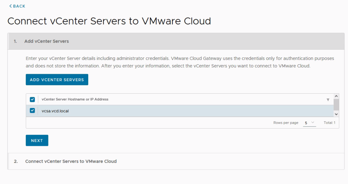Click the scroll up arrow in table
348x184 pixels.
(x=336, y=97)
